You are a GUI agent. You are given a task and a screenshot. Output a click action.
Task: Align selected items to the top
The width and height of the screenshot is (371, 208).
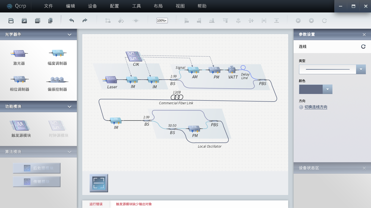[225, 21]
